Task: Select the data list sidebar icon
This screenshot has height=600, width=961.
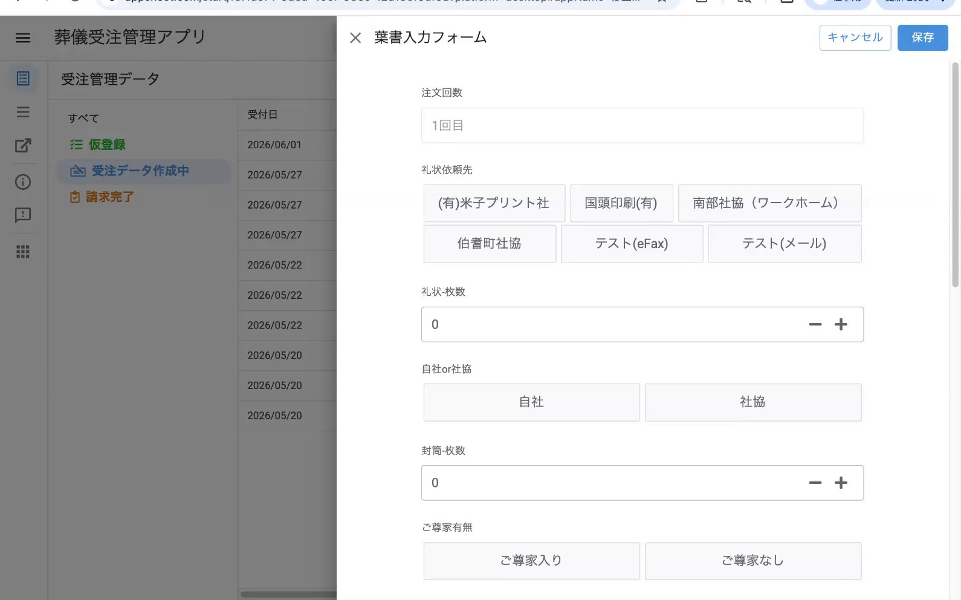Action: pos(23,79)
